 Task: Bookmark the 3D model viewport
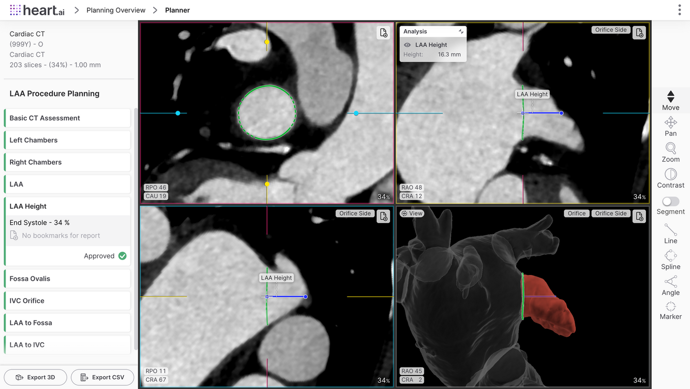click(639, 216)
